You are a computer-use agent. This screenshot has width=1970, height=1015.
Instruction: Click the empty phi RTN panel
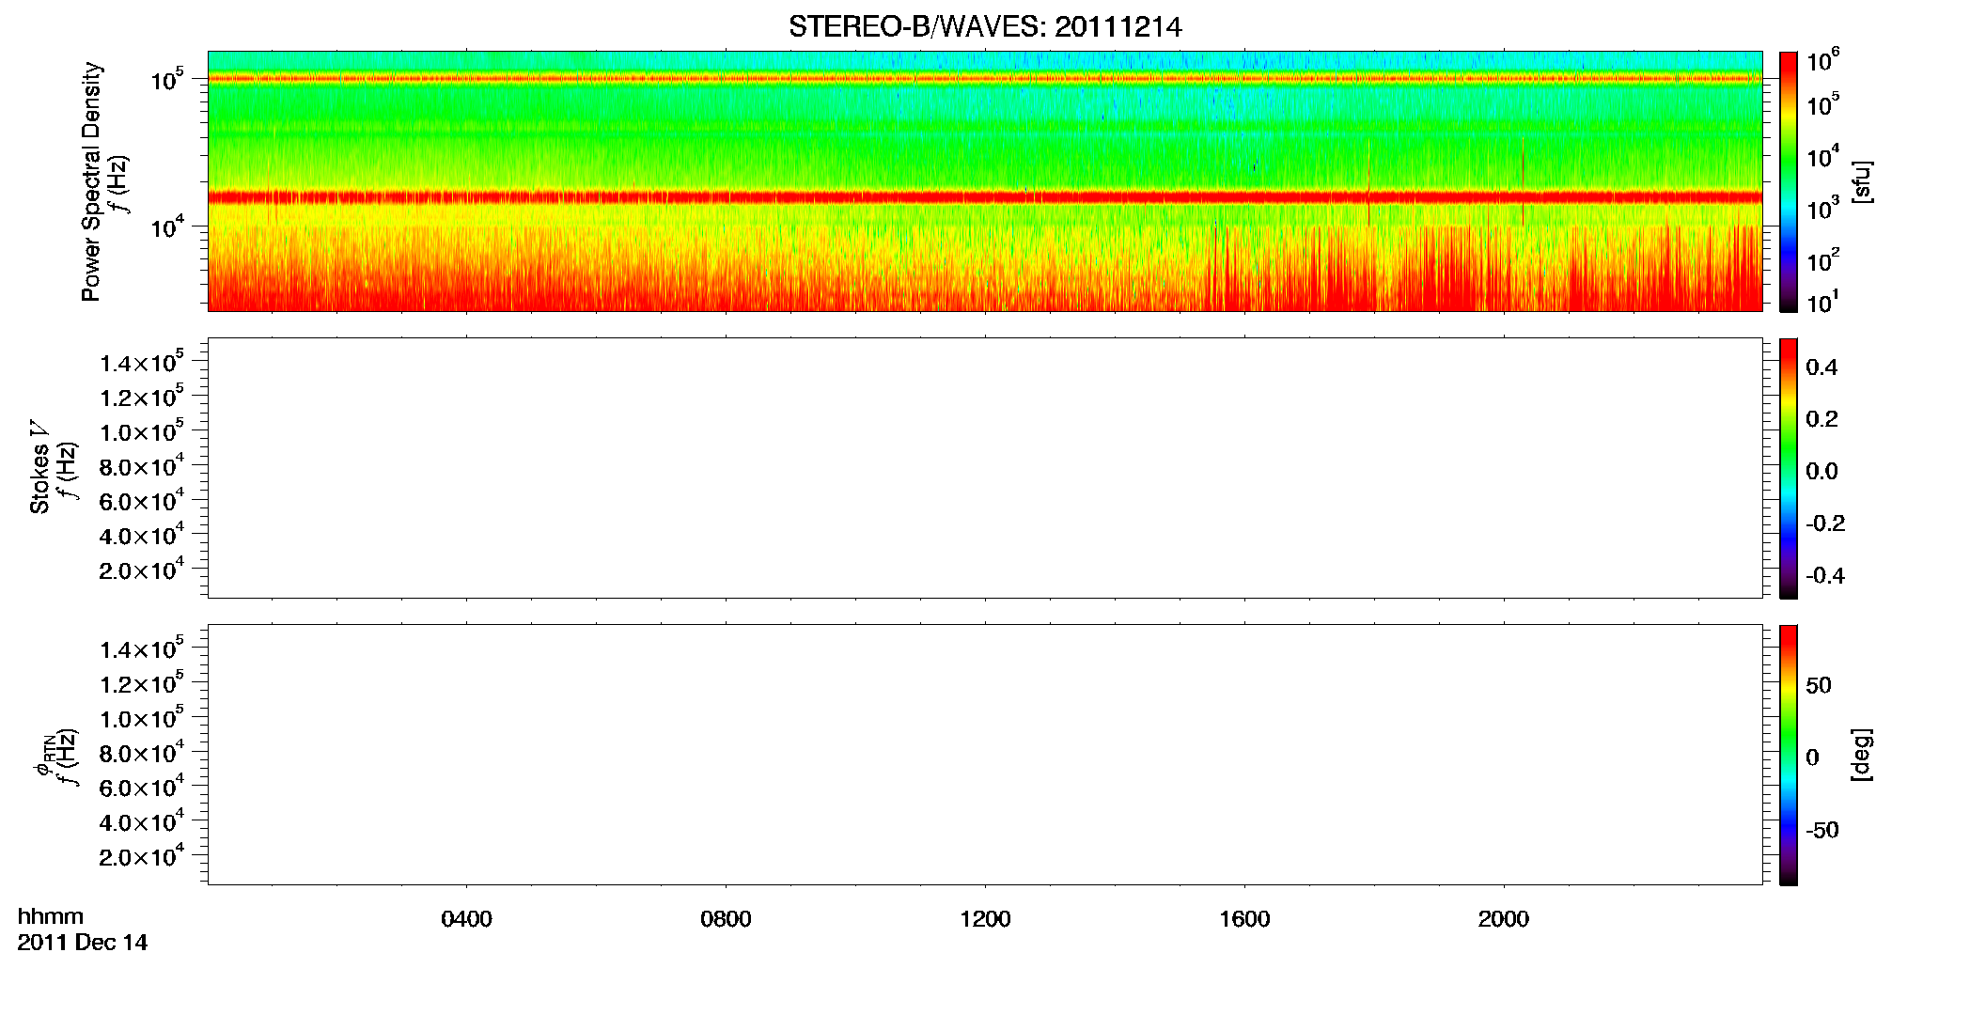point(984,755)
